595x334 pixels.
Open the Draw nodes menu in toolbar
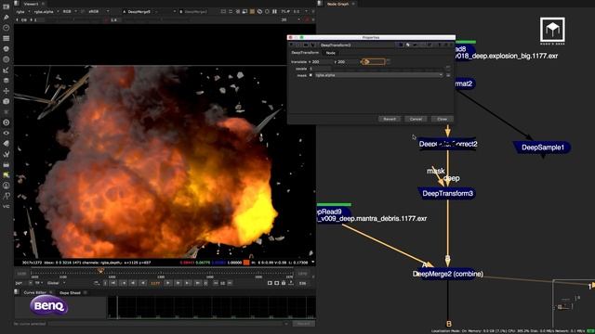(x=7, y=18)
